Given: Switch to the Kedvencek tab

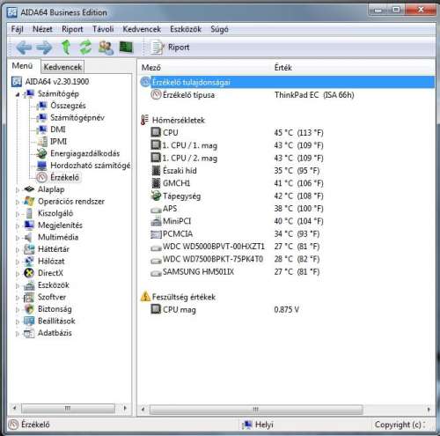Looking at the screenshot, I should pyautogui.click(x=62, y=67).
